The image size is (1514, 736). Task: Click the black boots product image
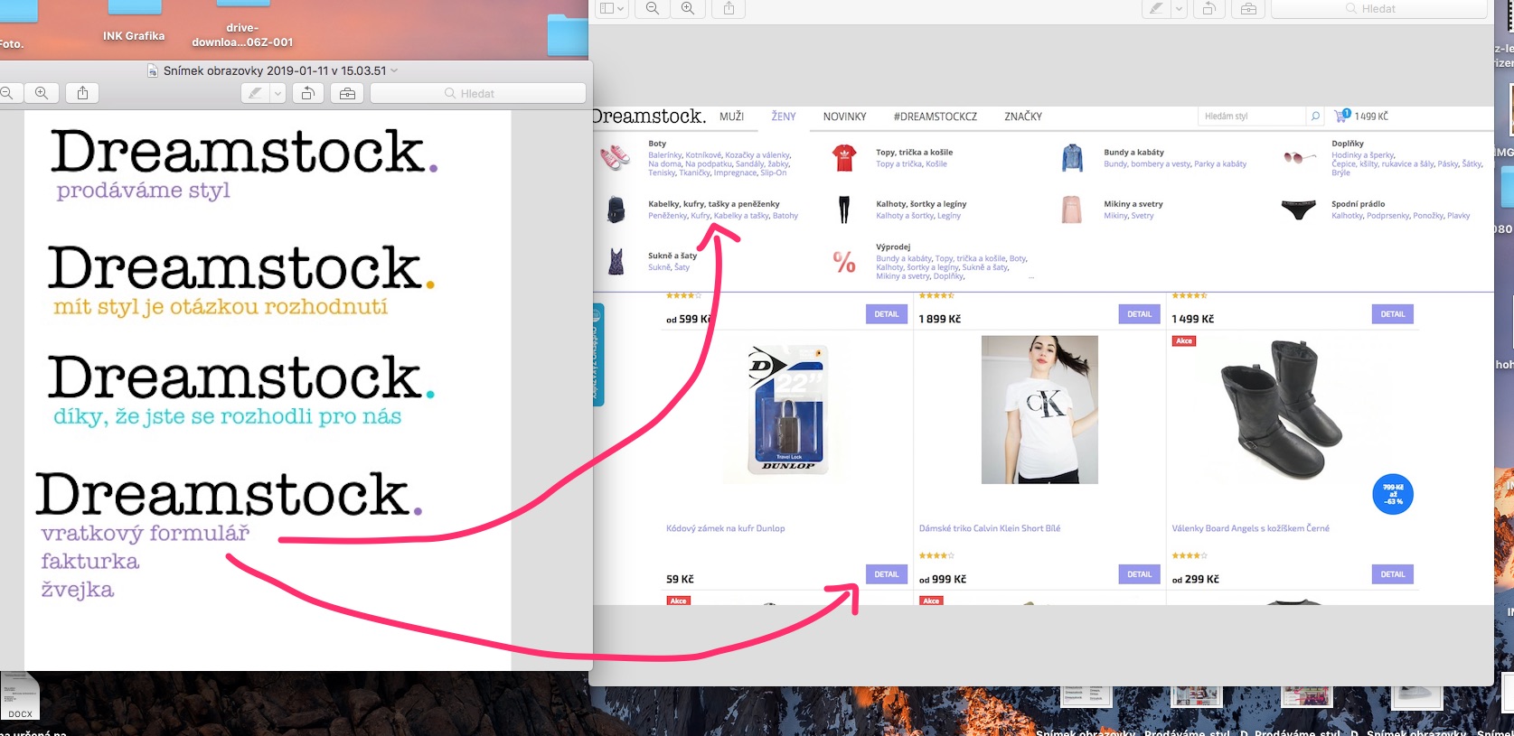tap(1282, 409)
